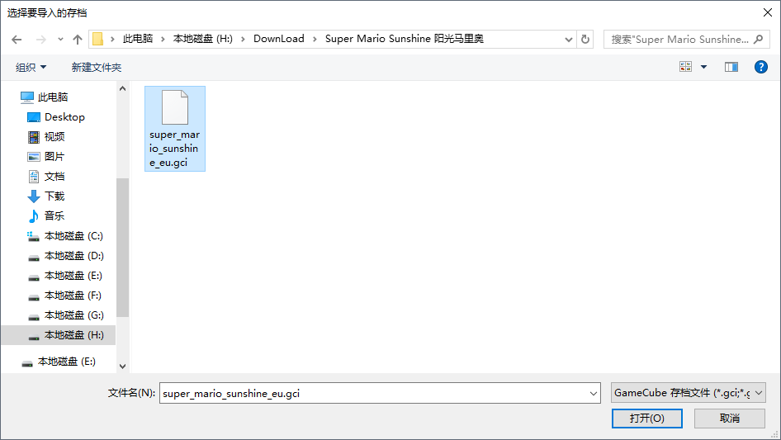Click the 音乐 music note icon
Image resolution: width=781 pixels, height=440 pixels.
coord(33,215)
